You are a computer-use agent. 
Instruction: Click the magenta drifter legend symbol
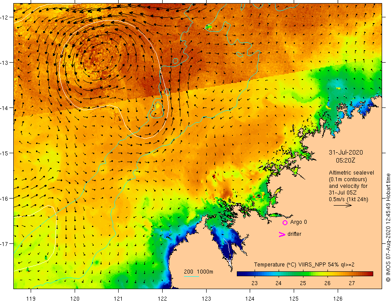coord(282,234)
